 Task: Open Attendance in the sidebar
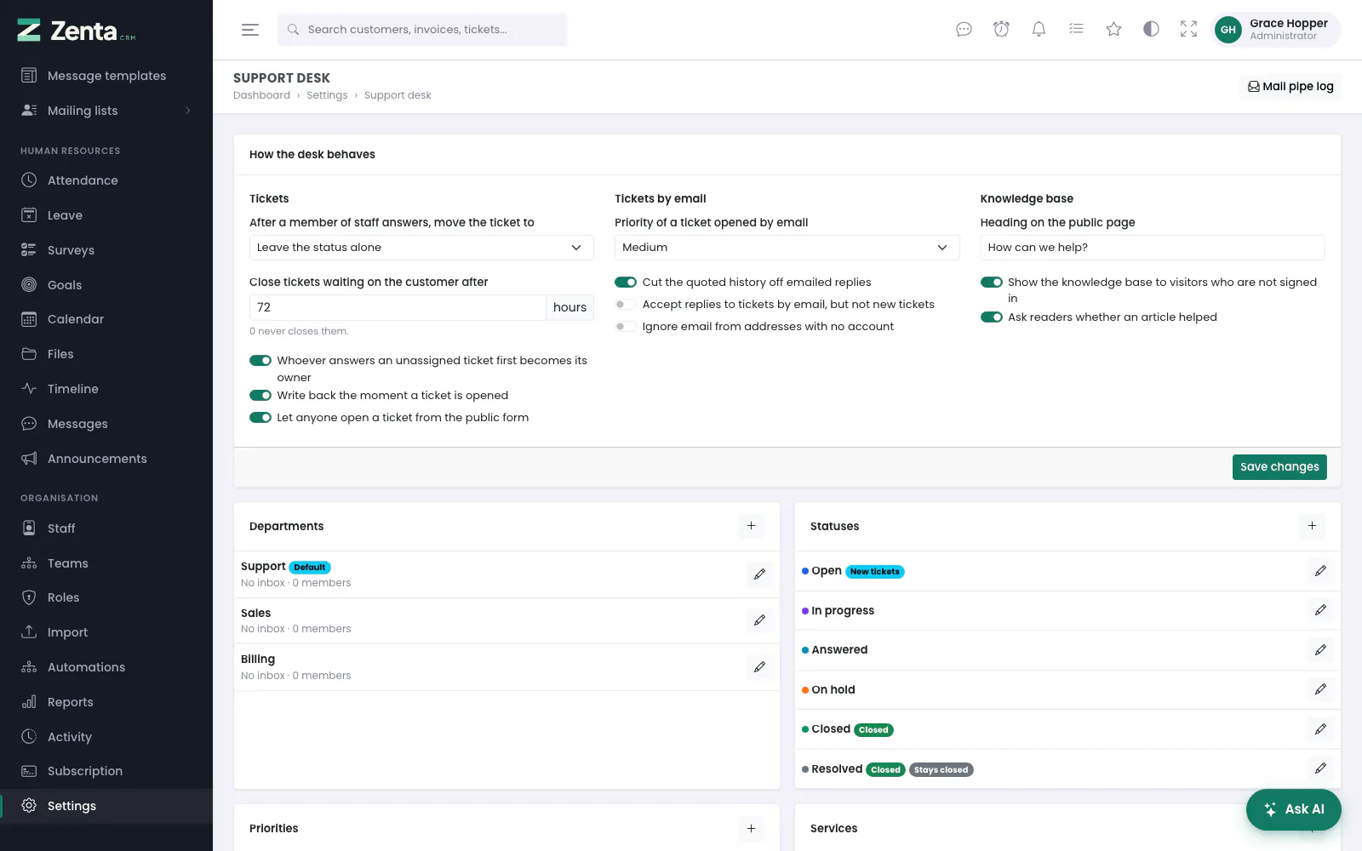tap(106, 180)
